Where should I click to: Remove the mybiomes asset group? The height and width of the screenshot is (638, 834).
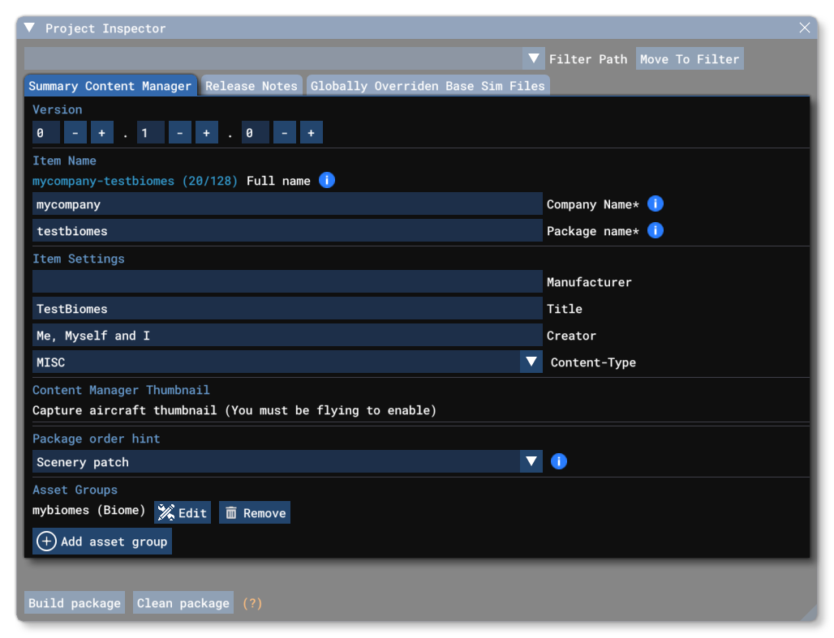[254, 512]
